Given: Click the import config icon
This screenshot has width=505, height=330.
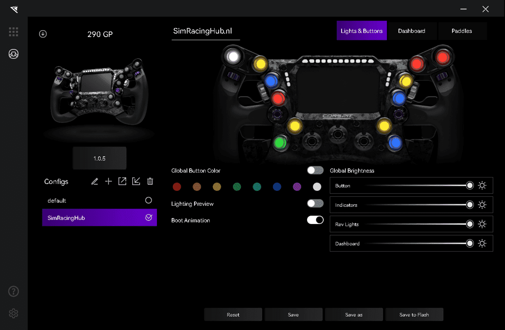Looking at the screenshot, I should click(136, 182).
